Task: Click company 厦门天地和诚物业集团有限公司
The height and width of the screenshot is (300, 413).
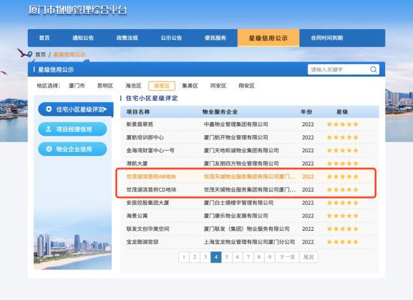Action: coord(241,150)
